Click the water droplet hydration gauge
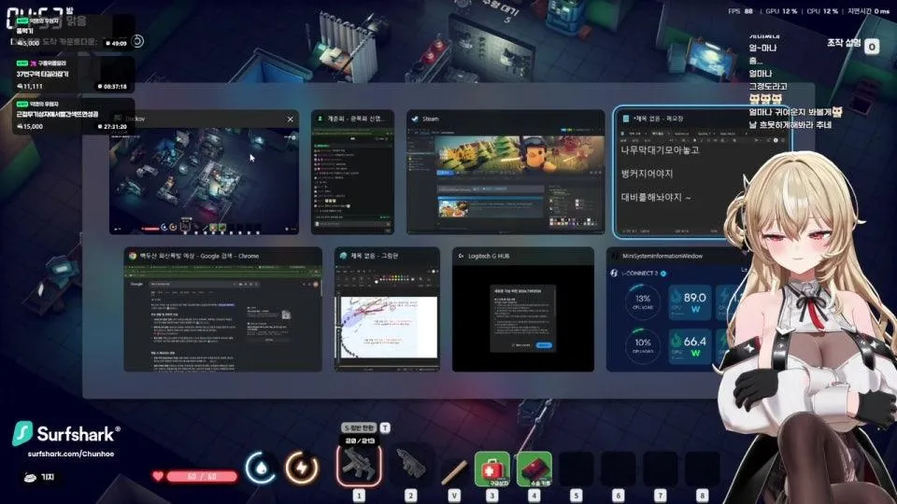Image resolution: width=897 pixels, height=504 pixels. point(261,468)
